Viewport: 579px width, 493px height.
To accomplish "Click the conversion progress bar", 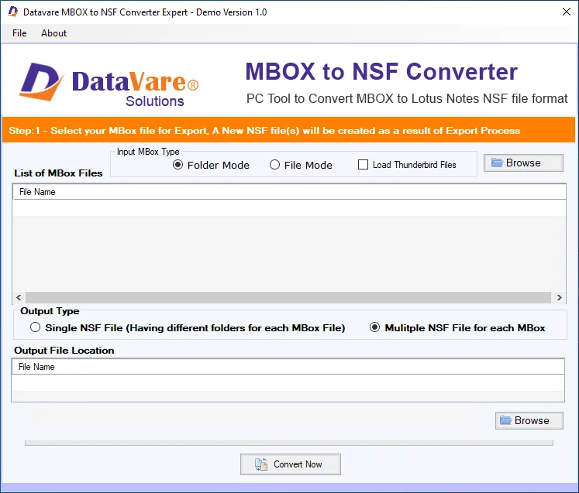I will [x=289, y=443].
